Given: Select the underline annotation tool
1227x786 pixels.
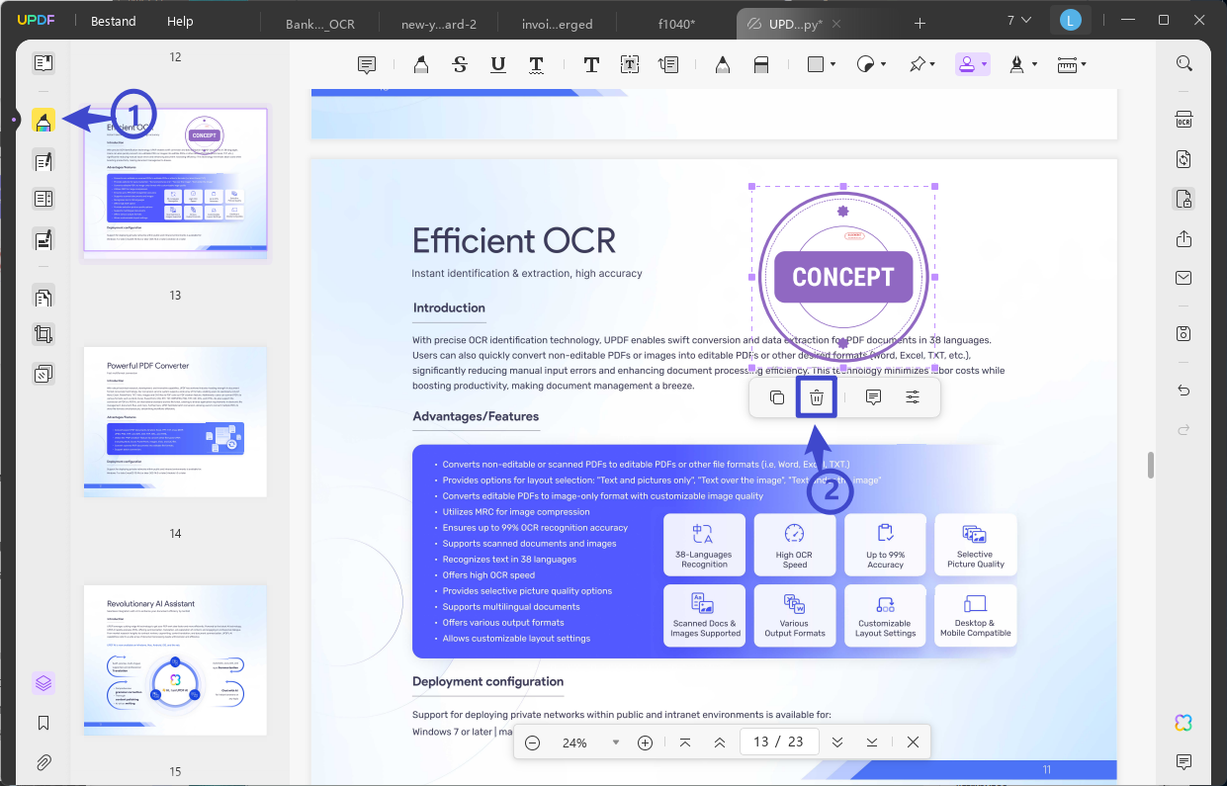Looking at the screenshot, I should [497, 64].
